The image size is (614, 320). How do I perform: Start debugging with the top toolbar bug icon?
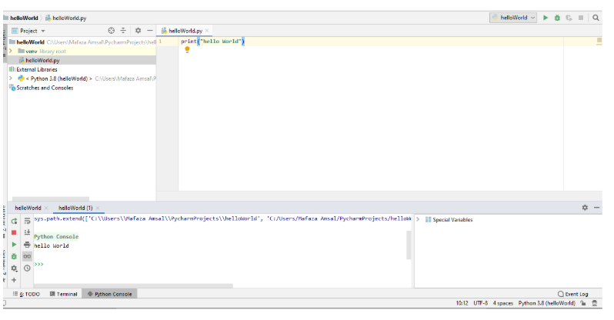click(557, 18)
